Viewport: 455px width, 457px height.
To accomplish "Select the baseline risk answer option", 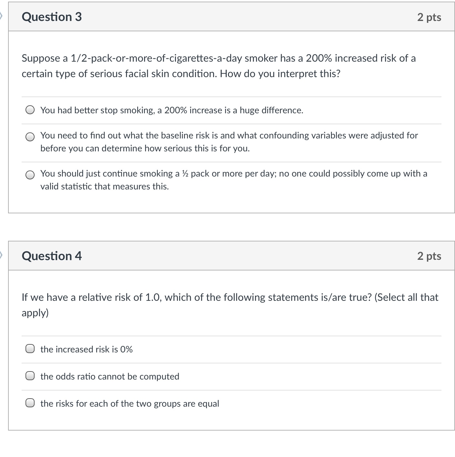I will point(30,137).
